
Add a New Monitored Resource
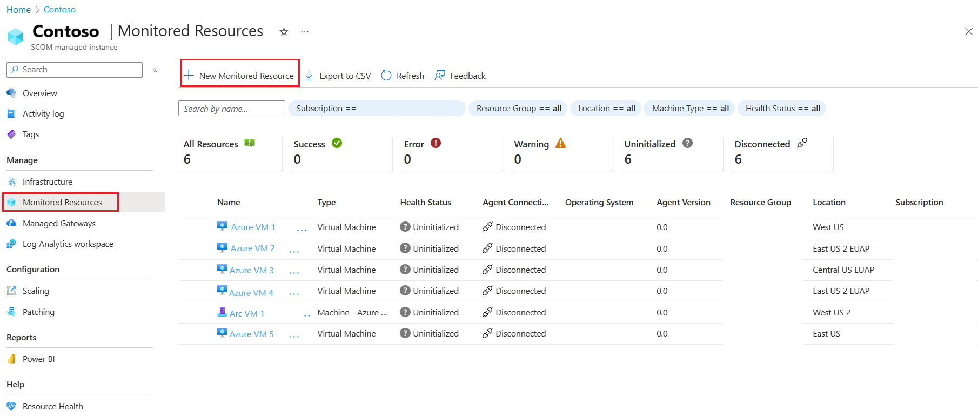240,76
